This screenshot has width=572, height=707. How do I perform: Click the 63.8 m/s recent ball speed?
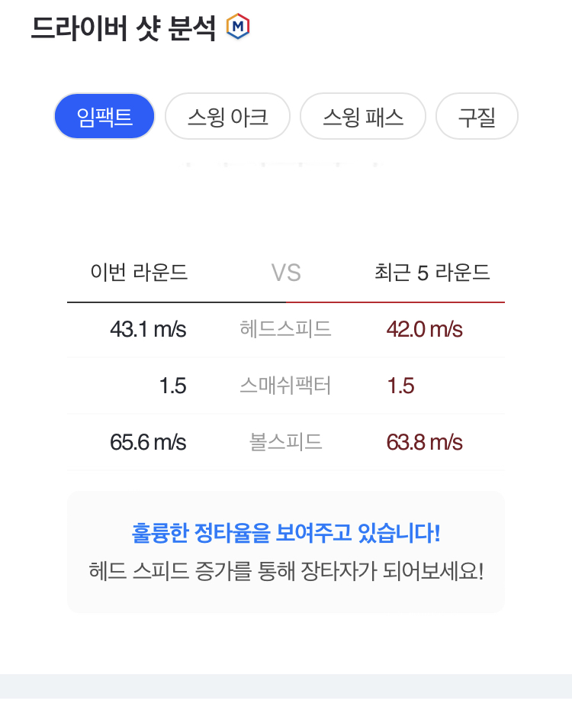(425, 442)
